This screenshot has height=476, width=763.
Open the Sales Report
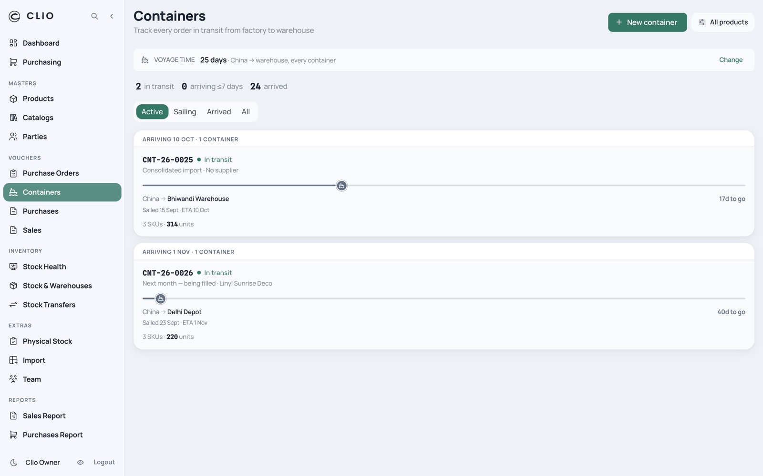(x=62, y=416)
